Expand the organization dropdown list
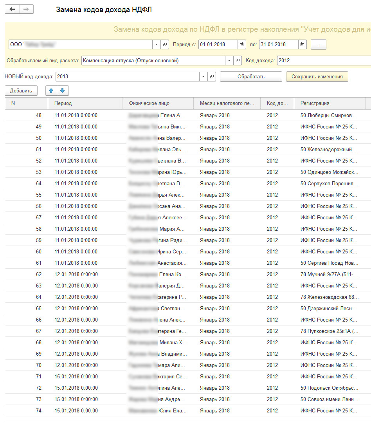Screen dimensions: 371x423 click(x=157, y=45)
